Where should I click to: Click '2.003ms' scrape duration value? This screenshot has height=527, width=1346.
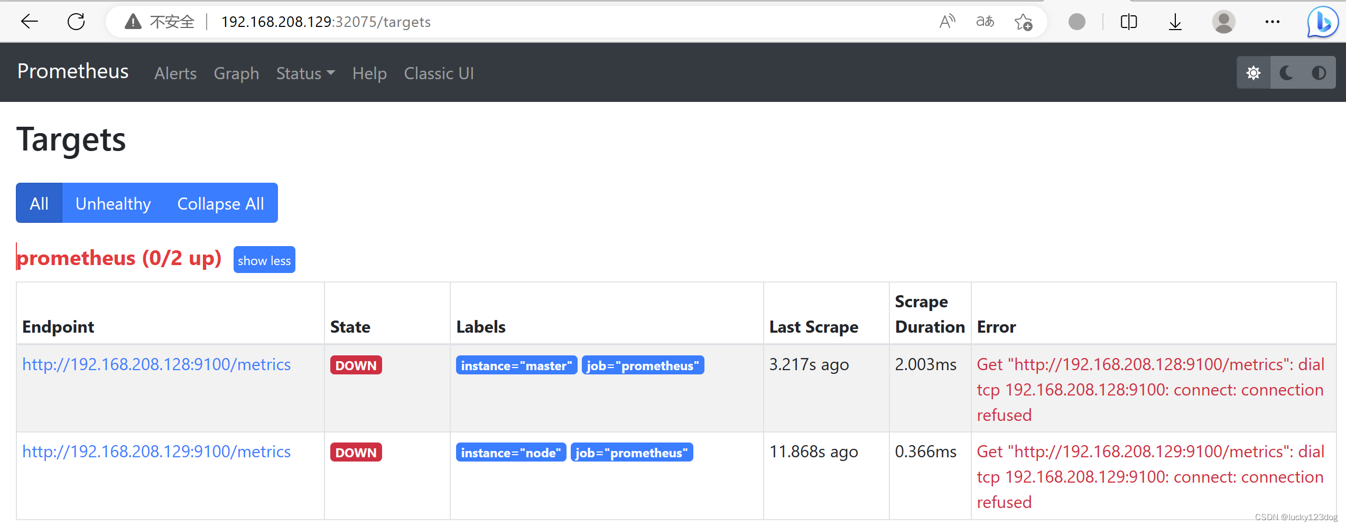click(x=925, y=364)
